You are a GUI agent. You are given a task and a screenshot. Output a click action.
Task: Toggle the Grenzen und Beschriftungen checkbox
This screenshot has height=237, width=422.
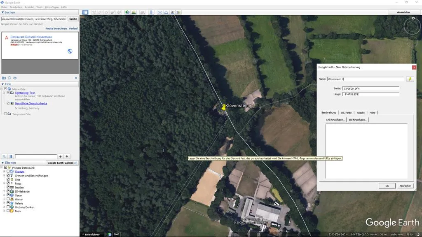8,175
